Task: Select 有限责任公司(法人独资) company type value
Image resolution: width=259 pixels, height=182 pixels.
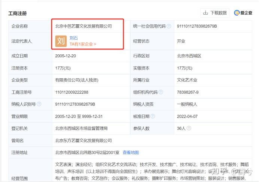Action: [x=77, y=80]
